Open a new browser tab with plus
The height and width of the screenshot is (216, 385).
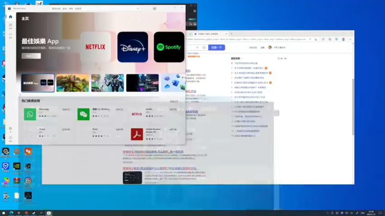(231, 34)
